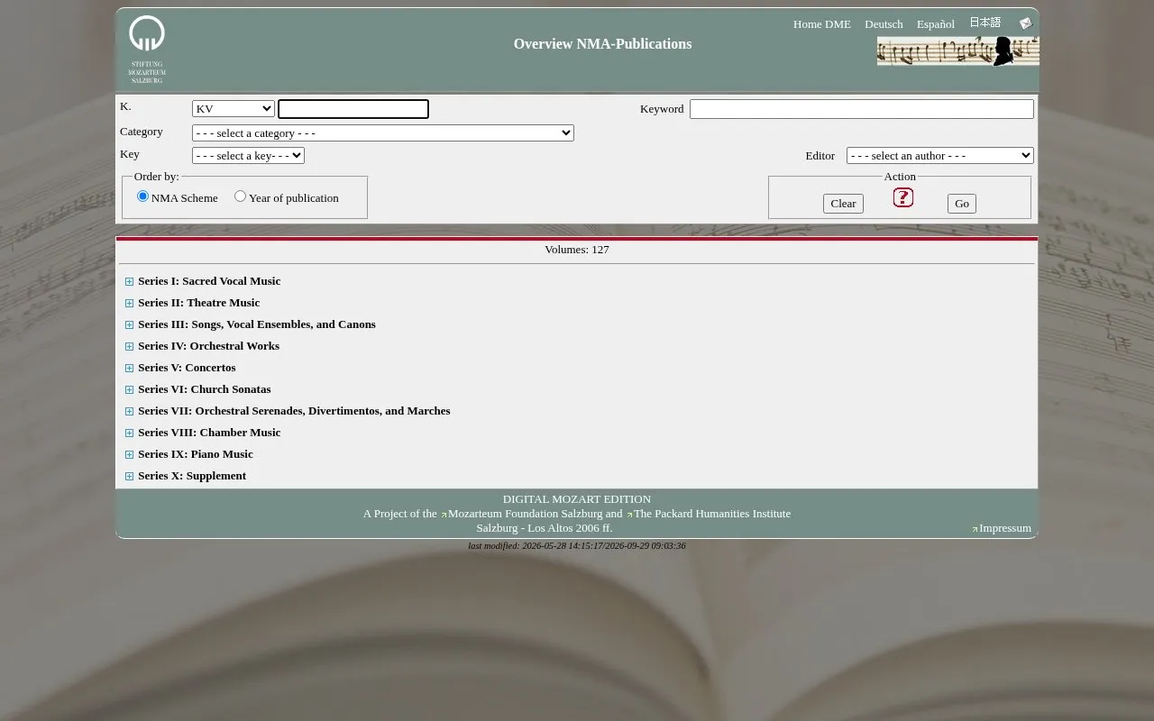This screenshot has width=1154, height=721.
Task: Open the red question mark help icon
Action: click(x=903, y=197)
